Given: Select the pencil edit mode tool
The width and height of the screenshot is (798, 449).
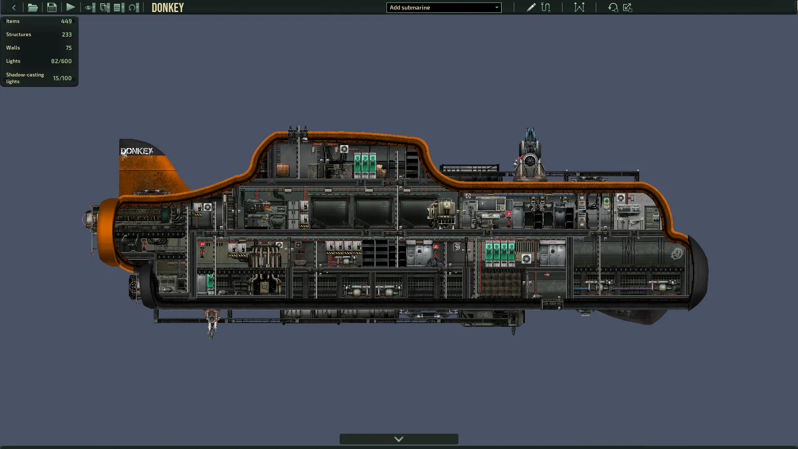Looking at the screenshot, I should 531,7.
